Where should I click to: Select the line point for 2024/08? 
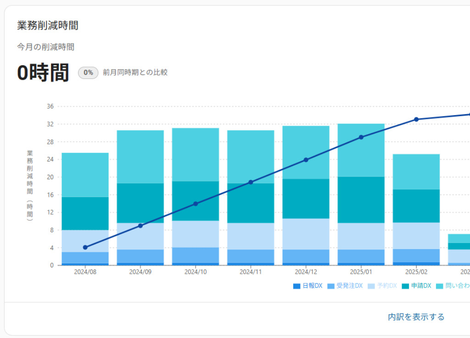(x=85, y=247)
